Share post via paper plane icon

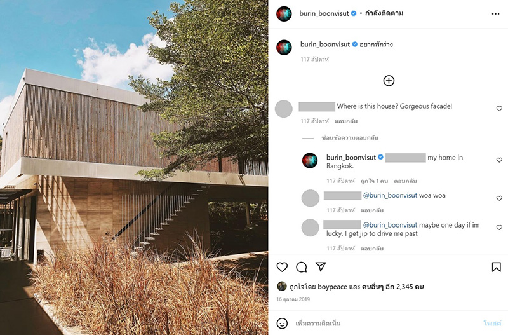coord(321,266)
